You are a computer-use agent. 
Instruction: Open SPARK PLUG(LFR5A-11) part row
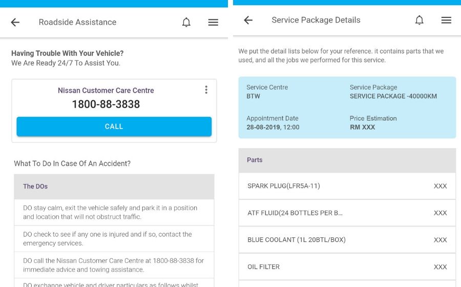tap(347, 186)
